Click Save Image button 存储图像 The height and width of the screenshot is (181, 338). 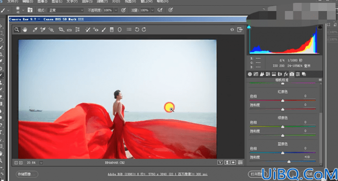pos(27,174)
